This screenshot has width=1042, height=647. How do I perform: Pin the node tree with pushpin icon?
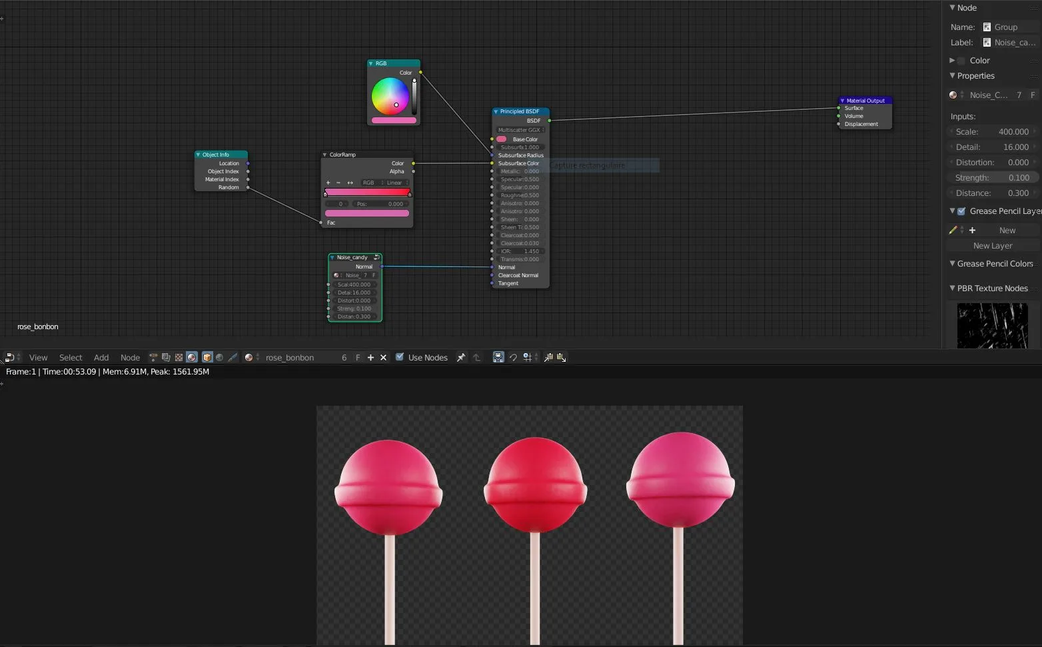[461, 358]
